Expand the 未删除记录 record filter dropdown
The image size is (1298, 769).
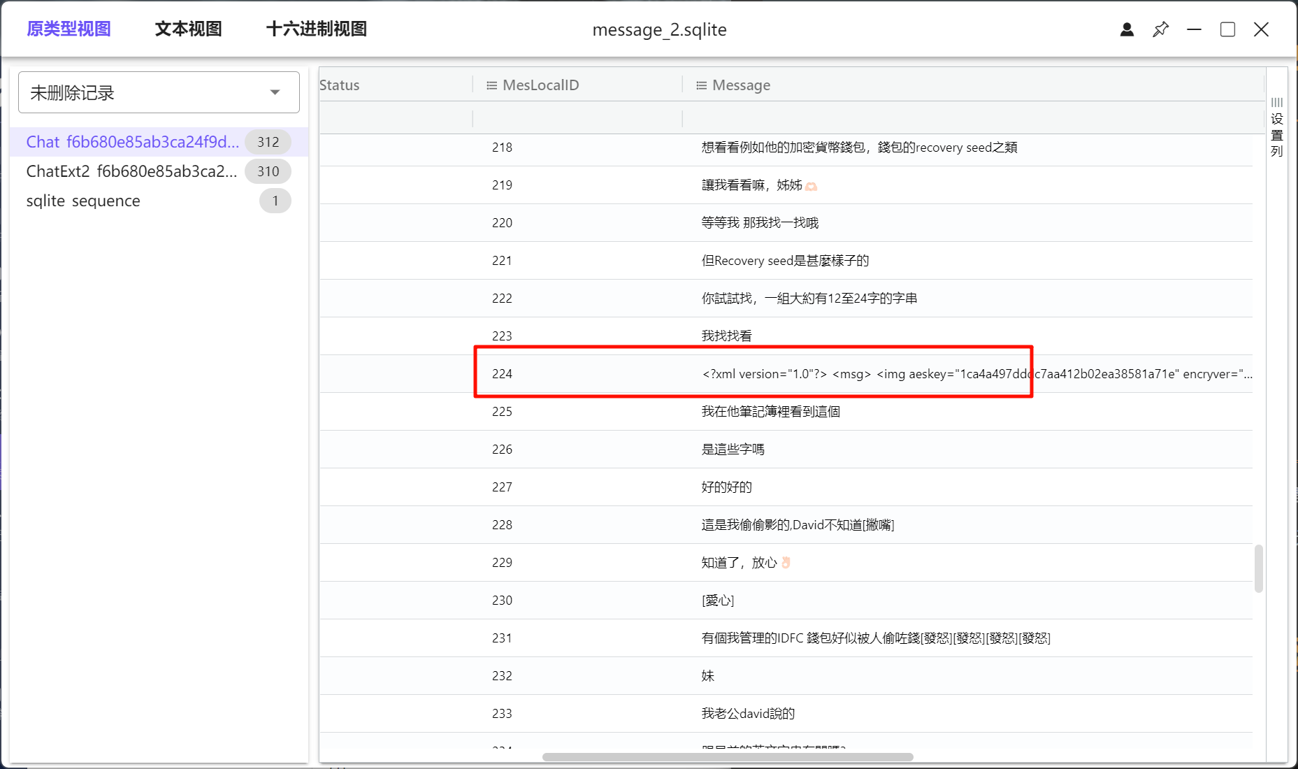(x=275, y=92)
